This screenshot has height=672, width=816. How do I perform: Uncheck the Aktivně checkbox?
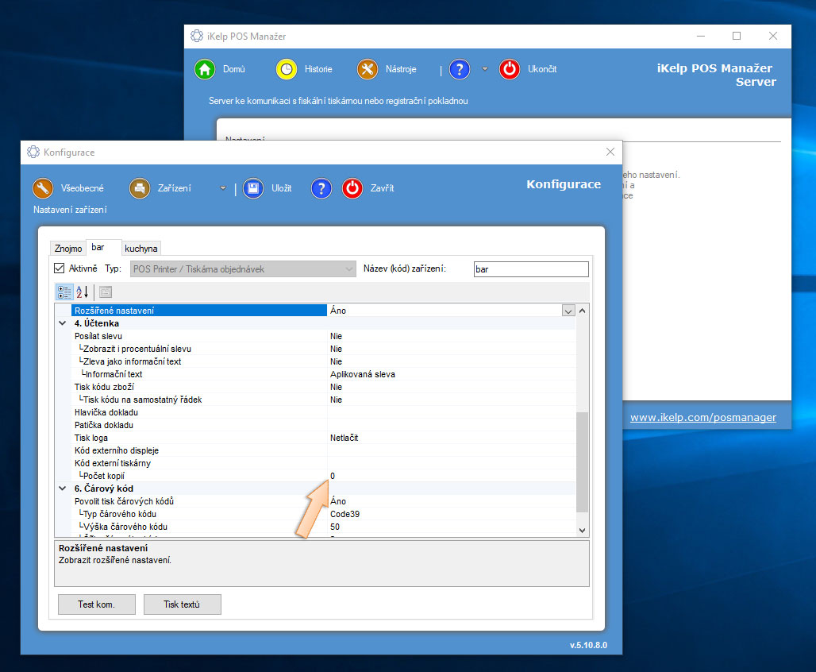60,269
